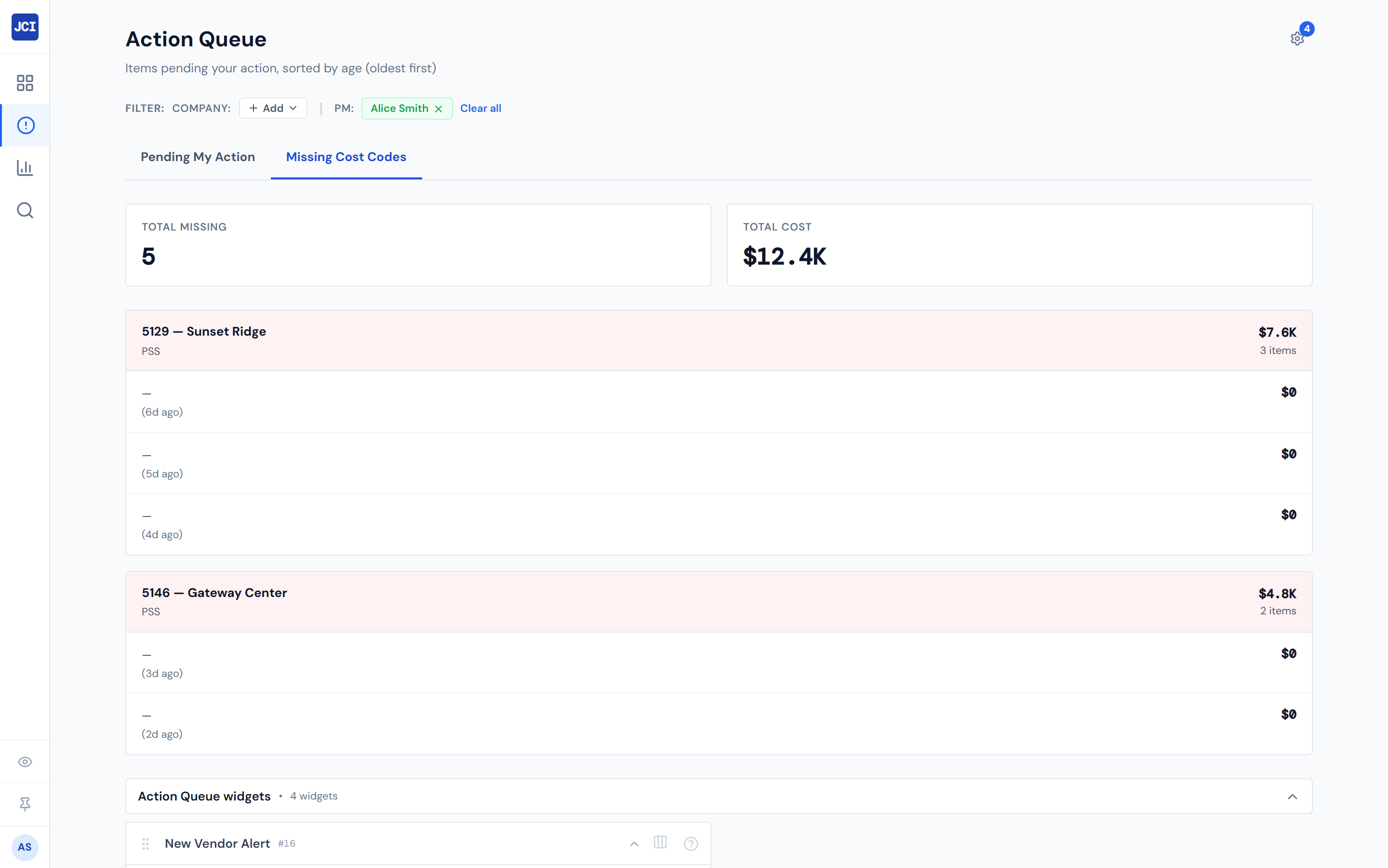The image size is (1388, 868).
Task: Switch to the Pending My Action tab
Action: tap(198, 157)
